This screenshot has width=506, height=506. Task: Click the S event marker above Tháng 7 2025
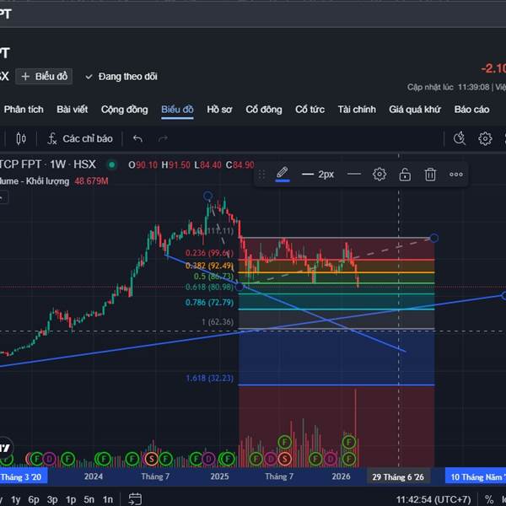pos(284,459)
